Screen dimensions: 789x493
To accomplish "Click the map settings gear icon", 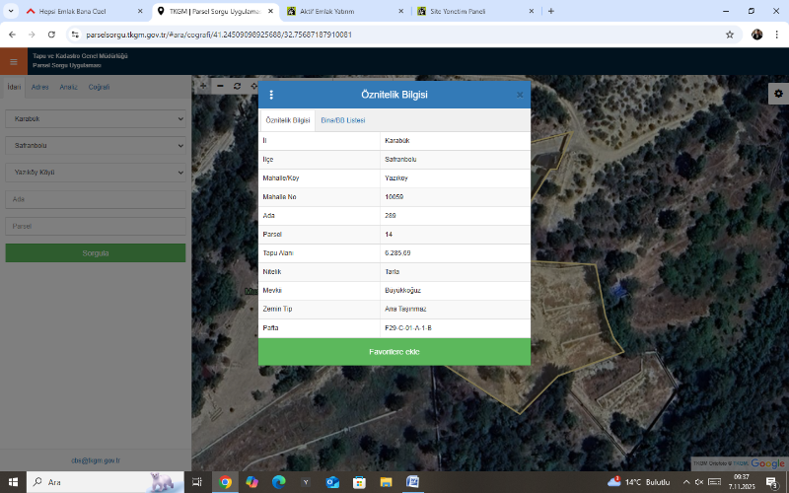I will point(778,93).
